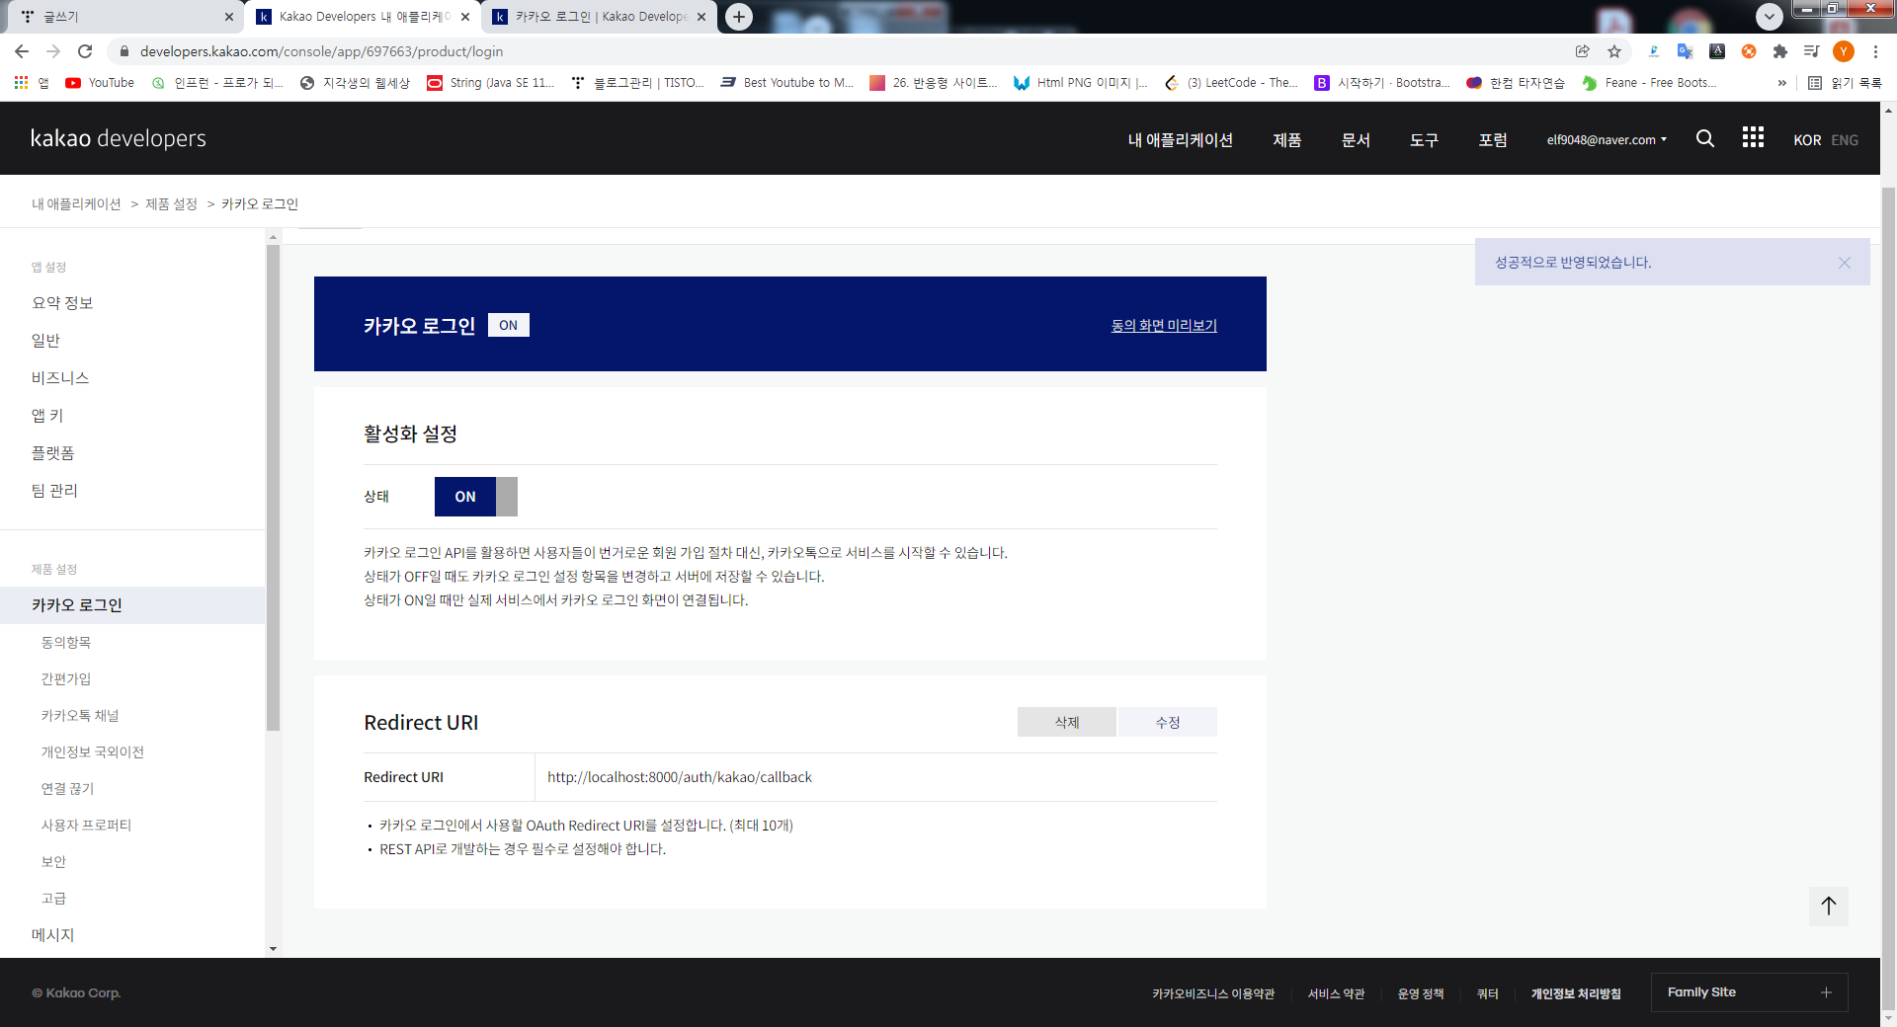Open 사용자 프로퍼티 in sidebar
1897x1027 pixels.
point(86,825)
